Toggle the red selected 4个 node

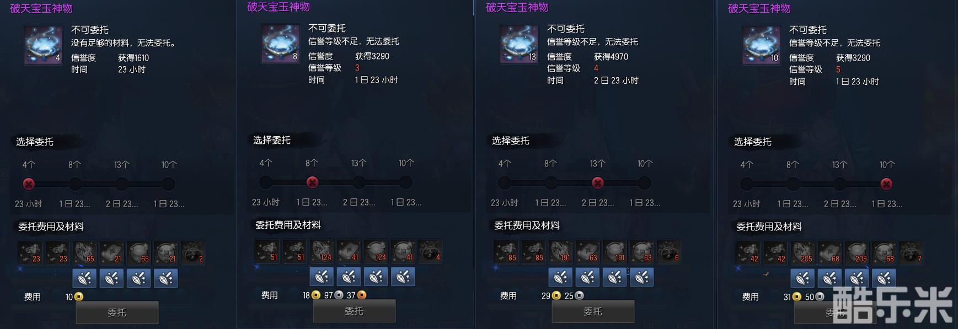coord(29,184)
